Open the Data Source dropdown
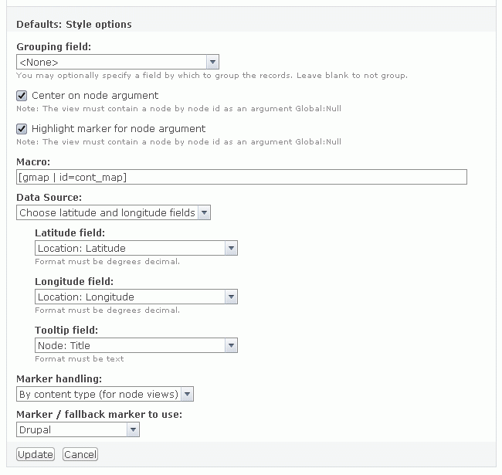The image size is (502, 475). [114, 212]
